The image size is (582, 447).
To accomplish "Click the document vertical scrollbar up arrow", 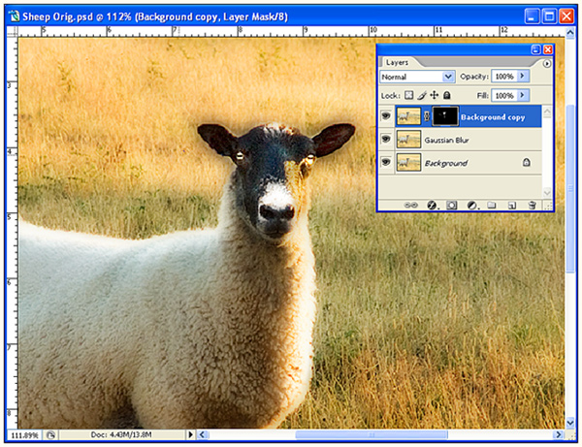I will tap(570, 33).
